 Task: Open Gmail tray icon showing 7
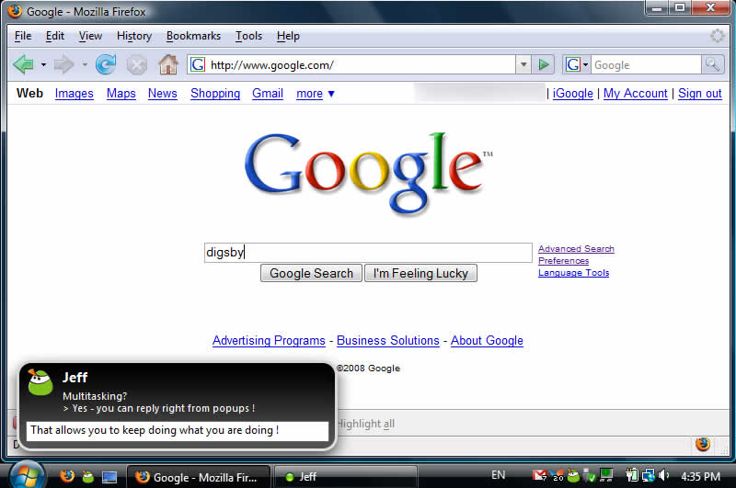(x=540, y=476)
